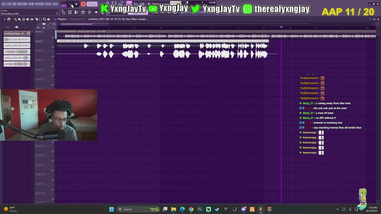
Task: Select the pradabagshawty clip in picker panel
Action: coord(17,33)
